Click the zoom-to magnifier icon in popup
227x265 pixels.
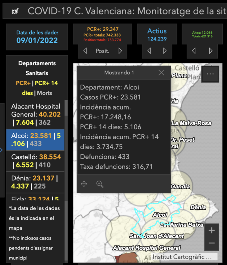[100, 184]
